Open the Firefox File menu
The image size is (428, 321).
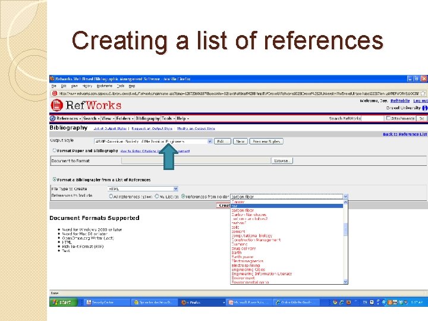(53, 86)
